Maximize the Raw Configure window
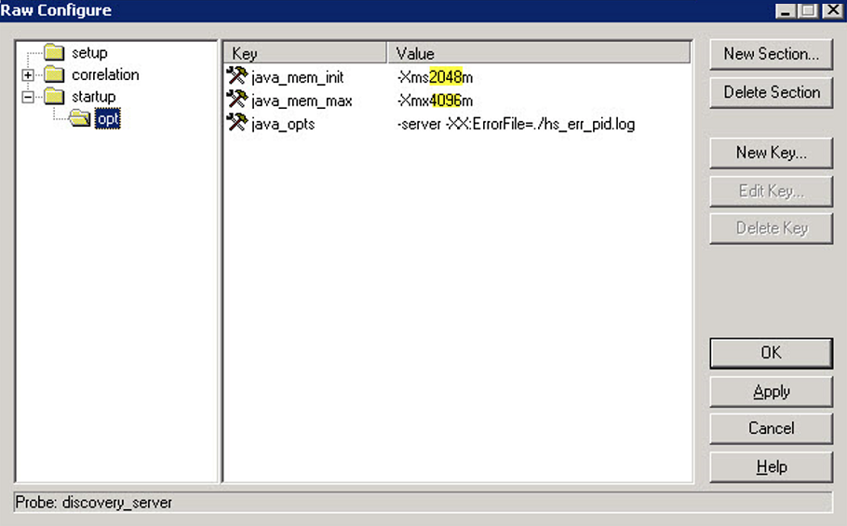Viewport: 847px width, 526px height. [x=808, y=10]
